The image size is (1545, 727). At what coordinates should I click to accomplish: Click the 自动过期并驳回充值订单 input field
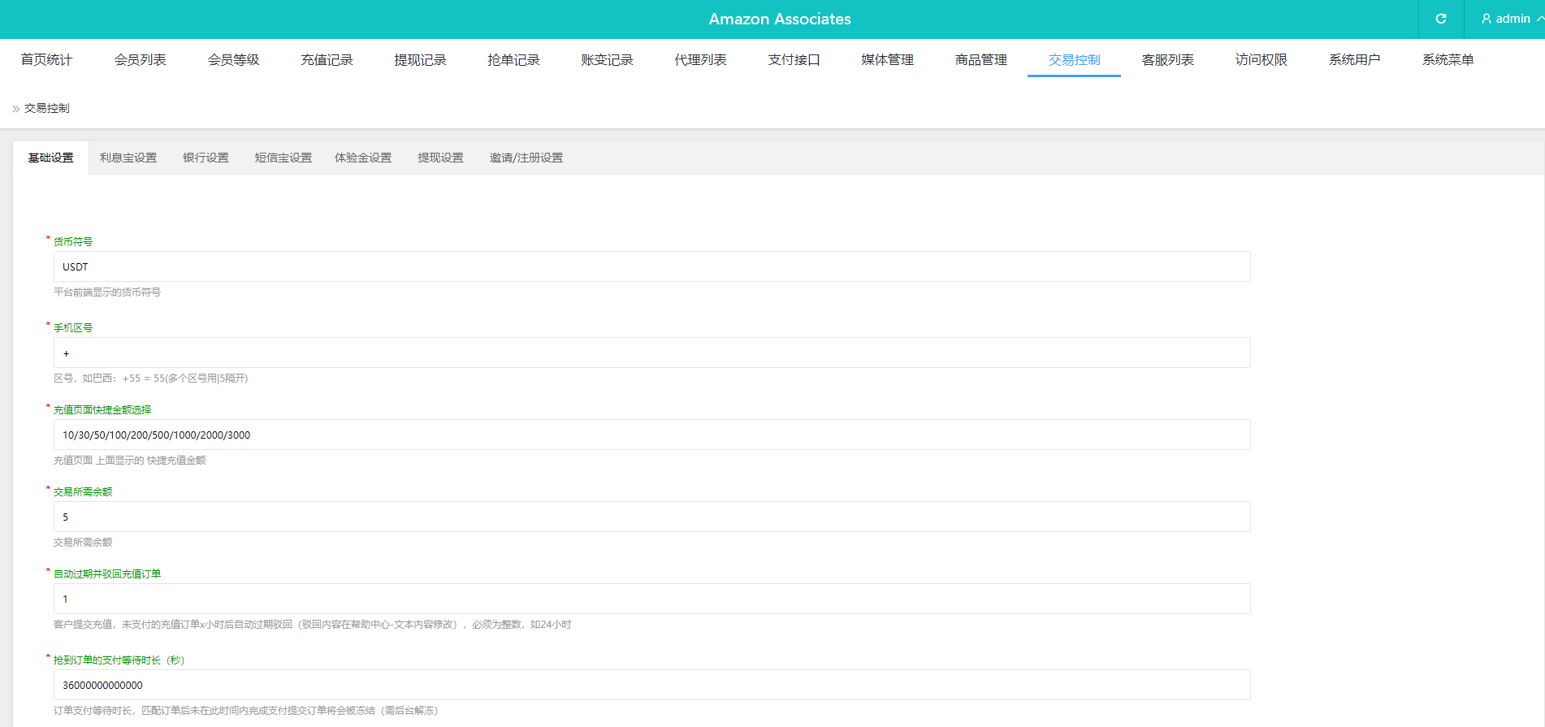(651, 599)
